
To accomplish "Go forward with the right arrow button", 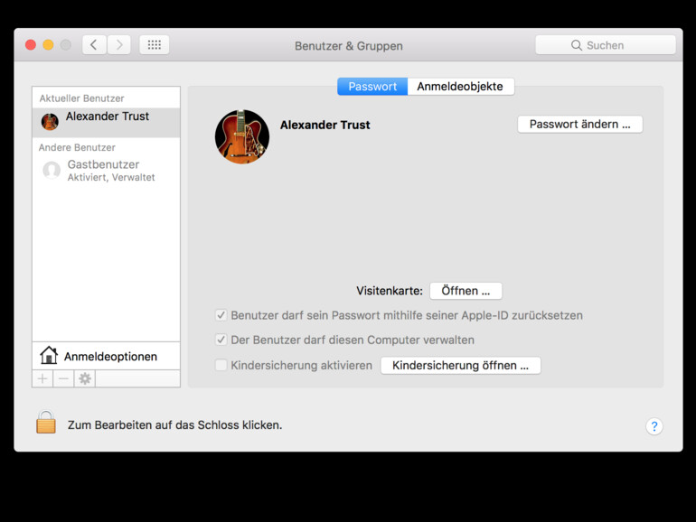I will pyautogui.click(x=118, y=45).
